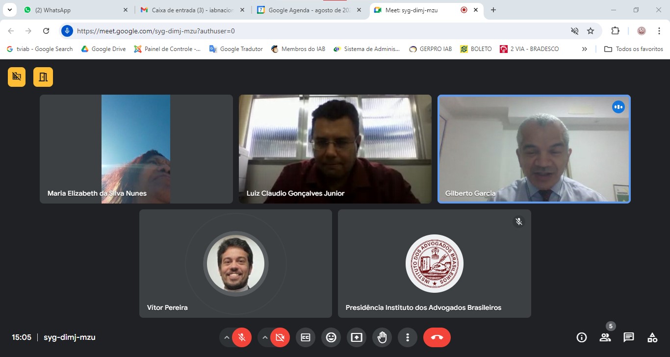Viewport: 670px width, 357px height.
Task: Open the chat messages panel
Action: (628, 337)
